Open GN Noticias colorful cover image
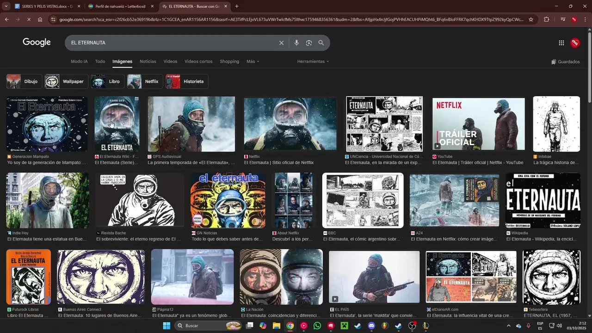This screenshot has width=592, height=333. point(228,201)
